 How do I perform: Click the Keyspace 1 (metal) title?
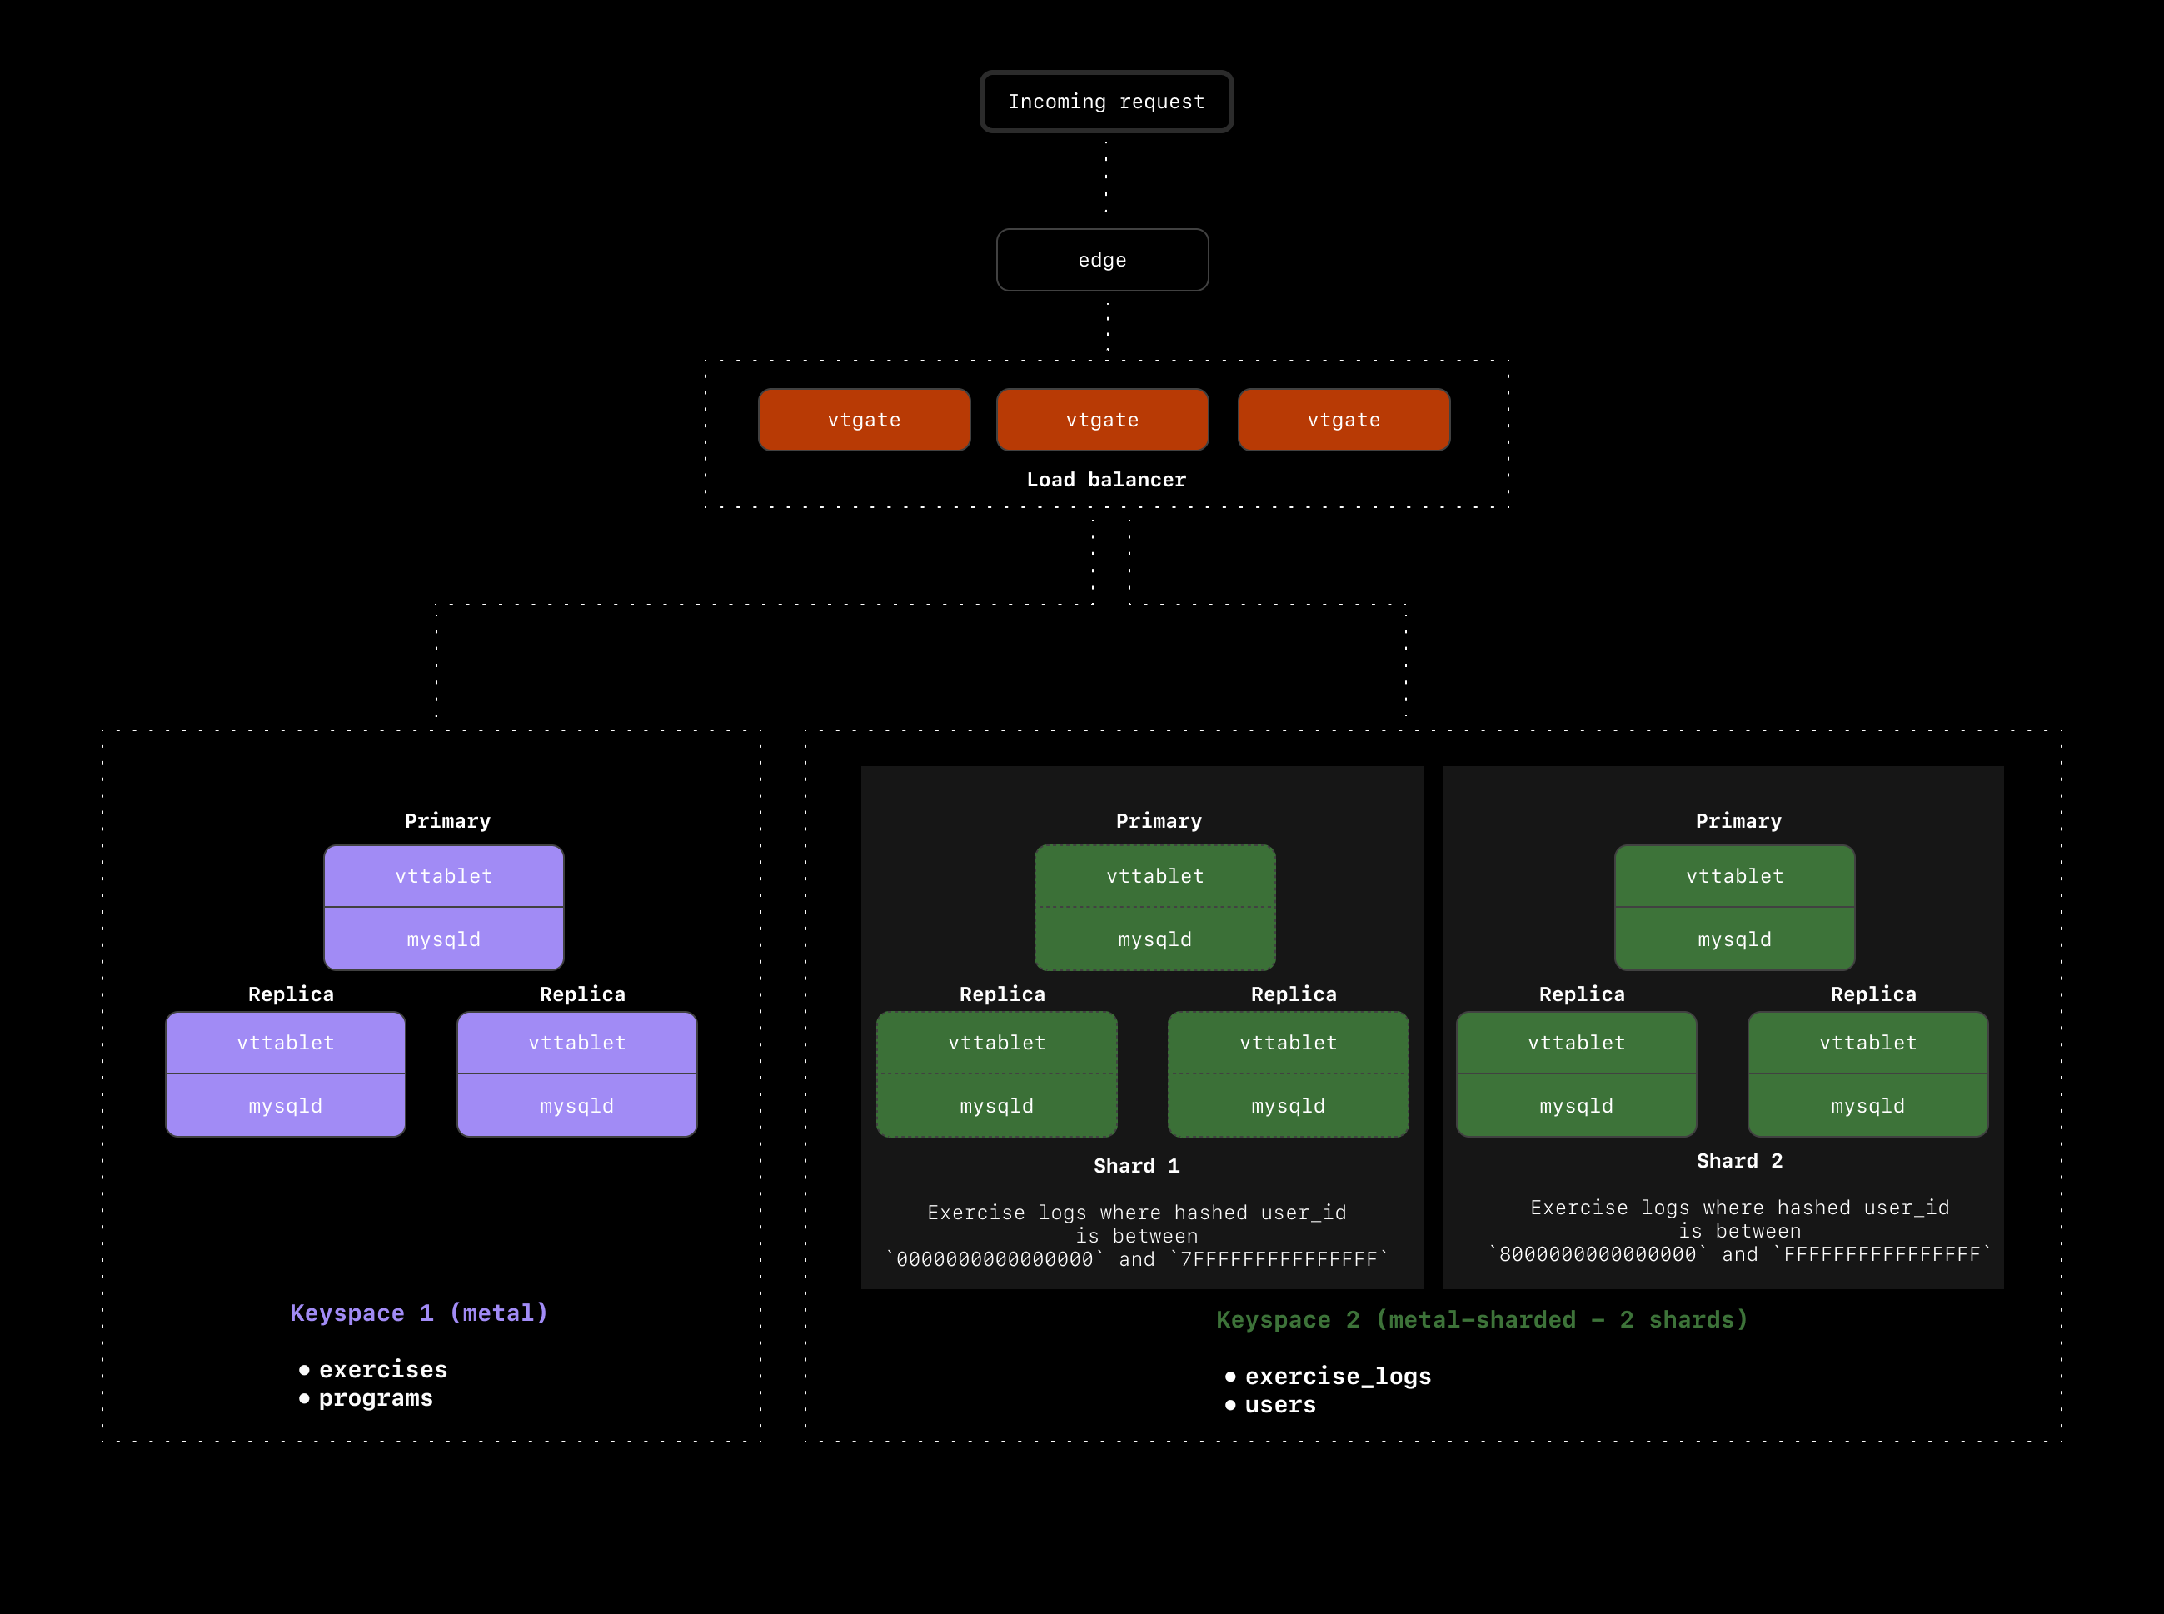click(x=419, y=1313)
